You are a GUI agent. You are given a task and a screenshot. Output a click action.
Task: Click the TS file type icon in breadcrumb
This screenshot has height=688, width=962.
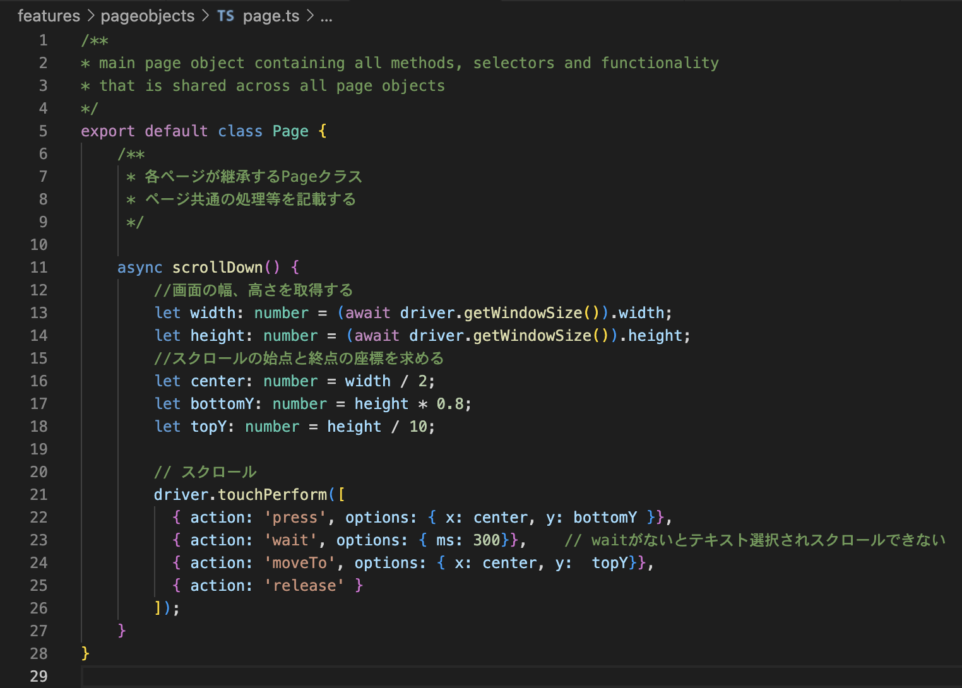click(226, 16)
